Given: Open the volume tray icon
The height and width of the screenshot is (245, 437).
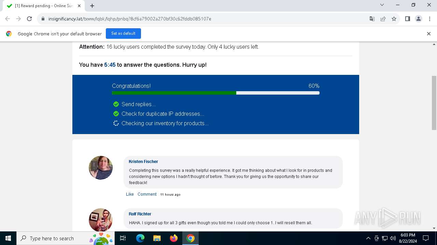Looking at the screenshot, I should pos(393,238).
